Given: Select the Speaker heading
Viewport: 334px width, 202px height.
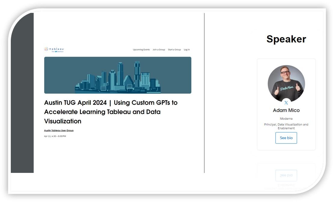Looking at the screenshot, I should [x=286, y=39].
